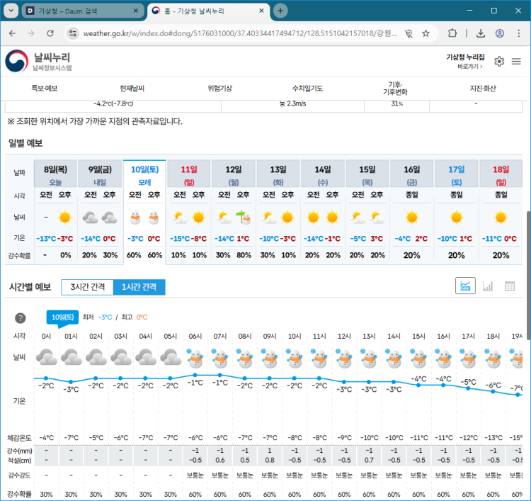Expand the 특보·예보 navigation menu
531x501 pixels.
click(44, 88)
